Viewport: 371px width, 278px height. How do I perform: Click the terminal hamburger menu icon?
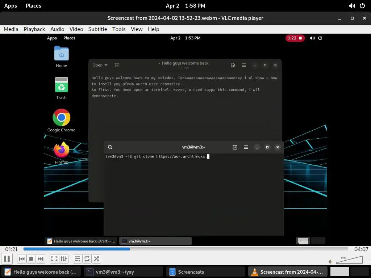coord(246,147)
